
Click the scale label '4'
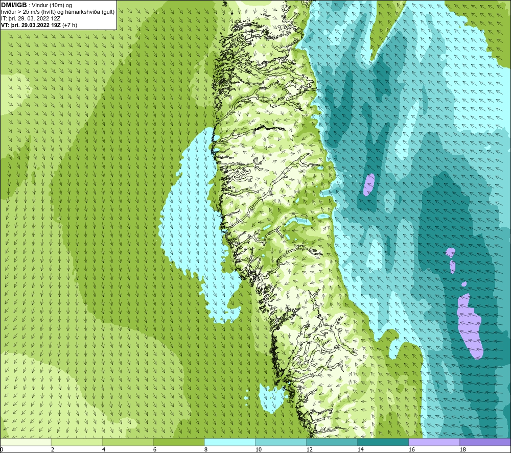point(104,449)
